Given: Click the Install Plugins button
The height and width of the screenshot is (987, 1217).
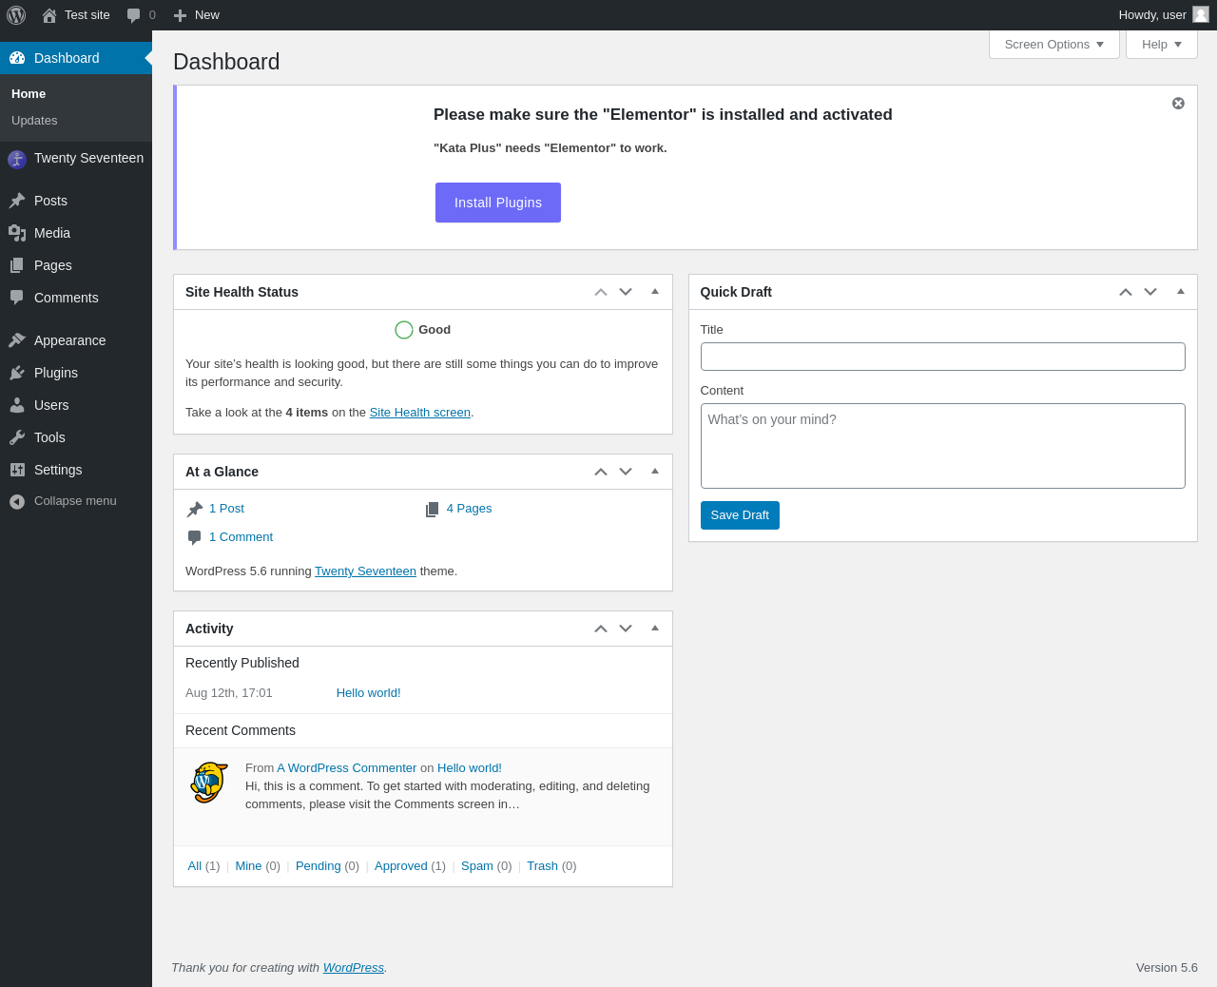Looking at the screenshot, I should 498,203.
